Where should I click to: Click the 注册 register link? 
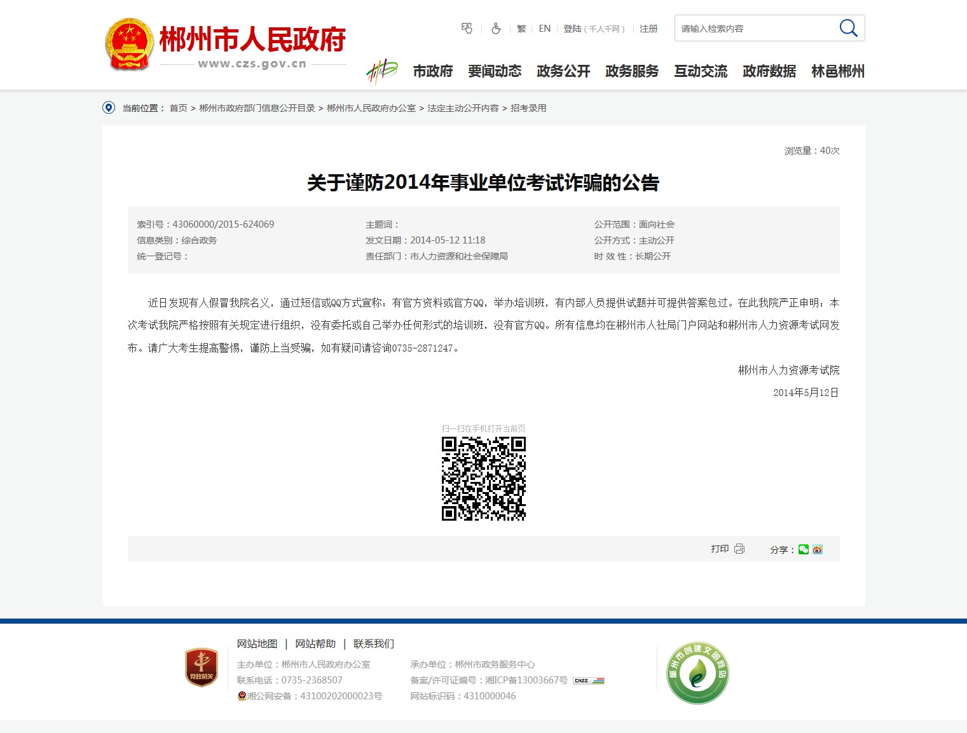648,29
